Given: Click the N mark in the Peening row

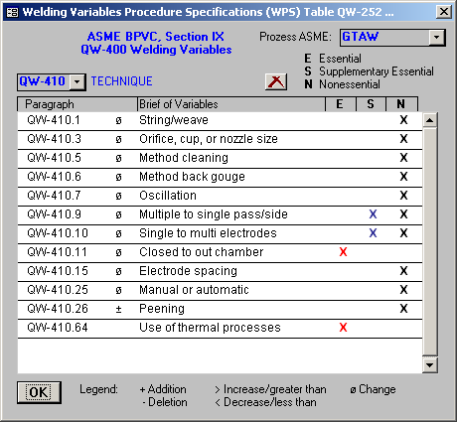Looking at the screenshot, I should (x=403, y=309).
